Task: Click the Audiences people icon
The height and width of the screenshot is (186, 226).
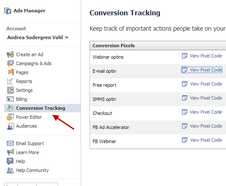Action: pyautogui.click(x=11, y=126)
